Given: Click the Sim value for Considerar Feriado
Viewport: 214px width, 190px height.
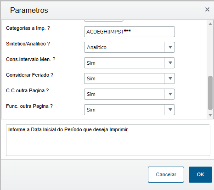Looking at the screenshot, I should [124, 78].
